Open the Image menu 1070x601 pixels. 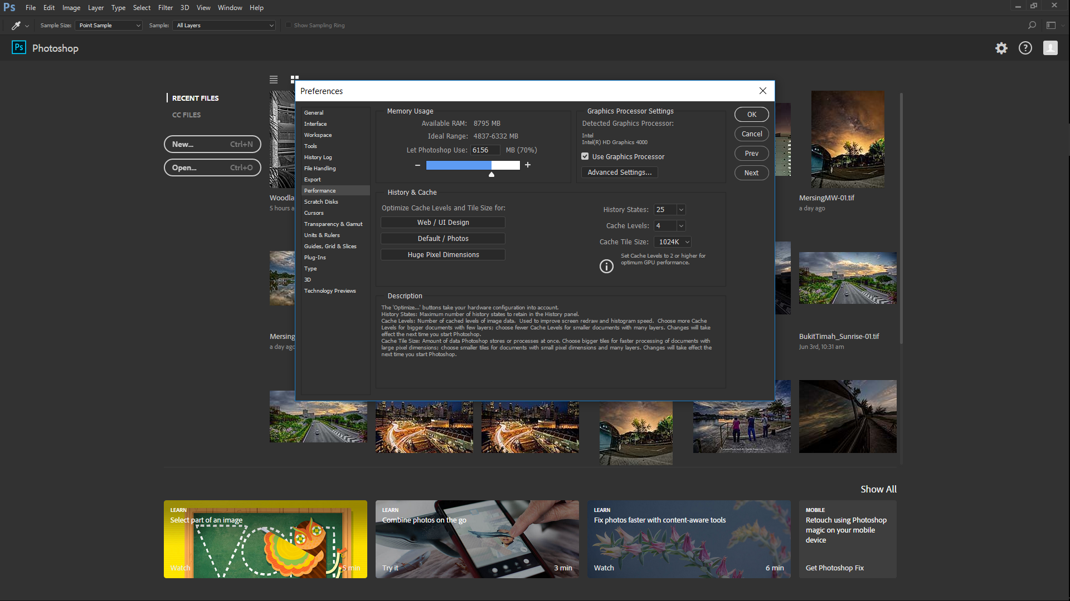click(71, 8)
